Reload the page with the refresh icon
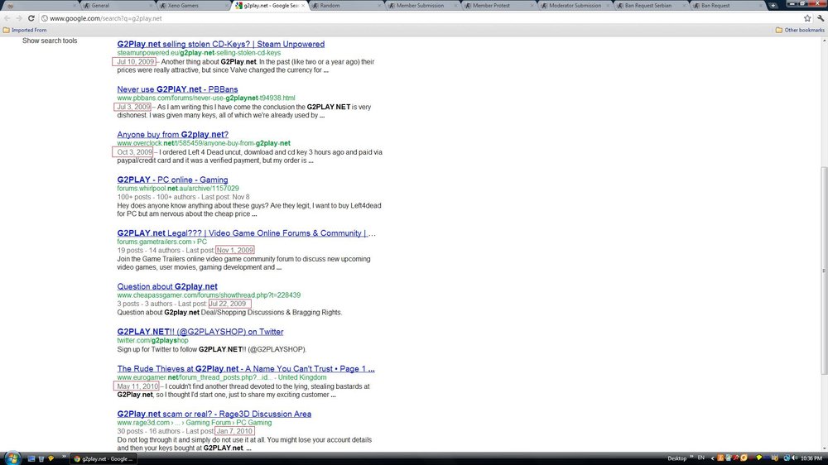The height and width of the screenshot is (465, 828). coord(31,18)
